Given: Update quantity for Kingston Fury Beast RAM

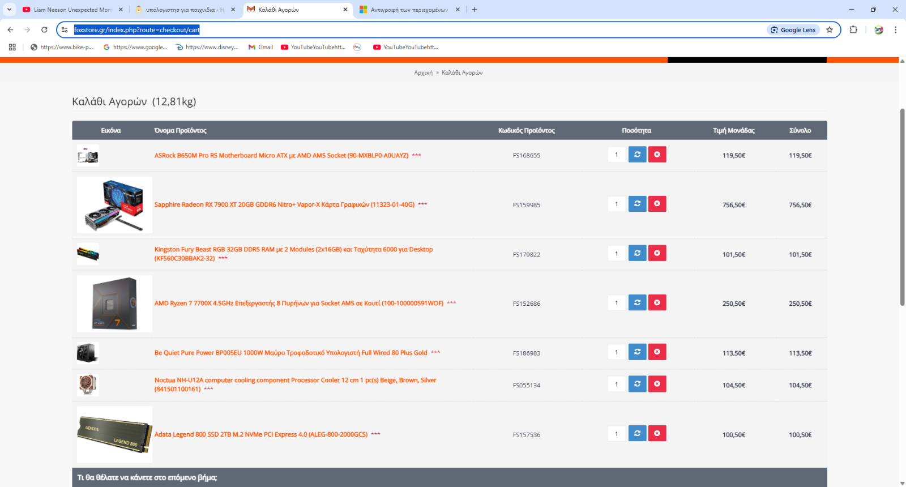Looking at the screenshot, I should point(637,253).
